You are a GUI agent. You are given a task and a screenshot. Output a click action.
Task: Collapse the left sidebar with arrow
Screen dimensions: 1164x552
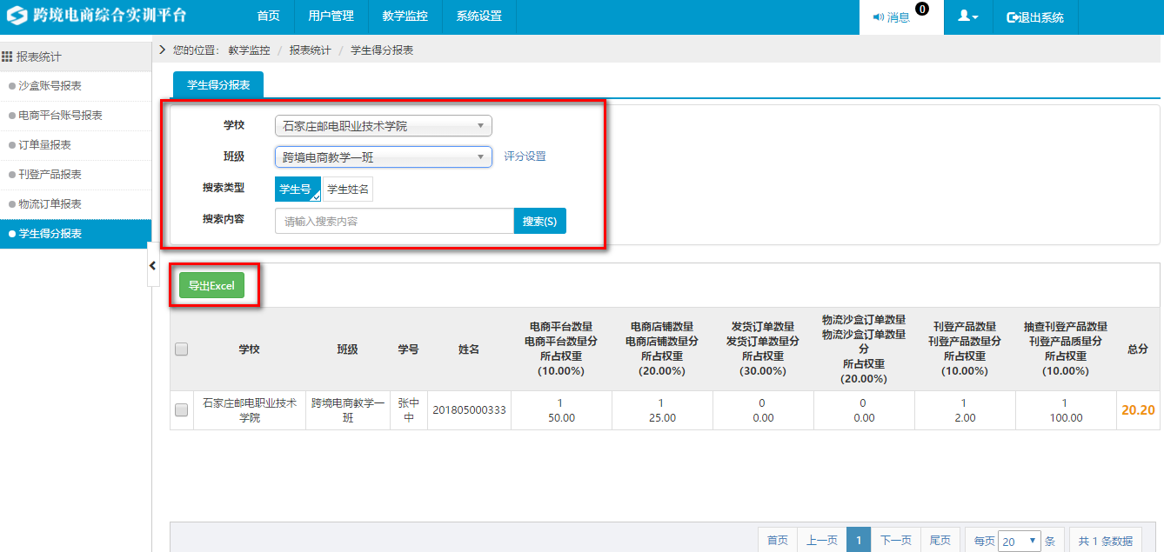pos(152,265)
